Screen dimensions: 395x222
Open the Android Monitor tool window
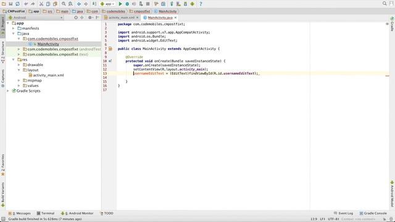coord(77,213)
